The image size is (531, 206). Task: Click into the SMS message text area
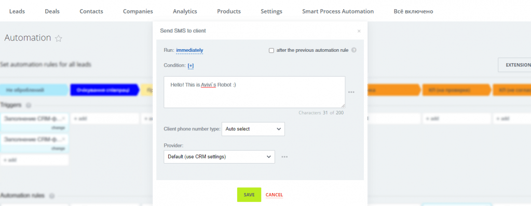pos(254,92)
